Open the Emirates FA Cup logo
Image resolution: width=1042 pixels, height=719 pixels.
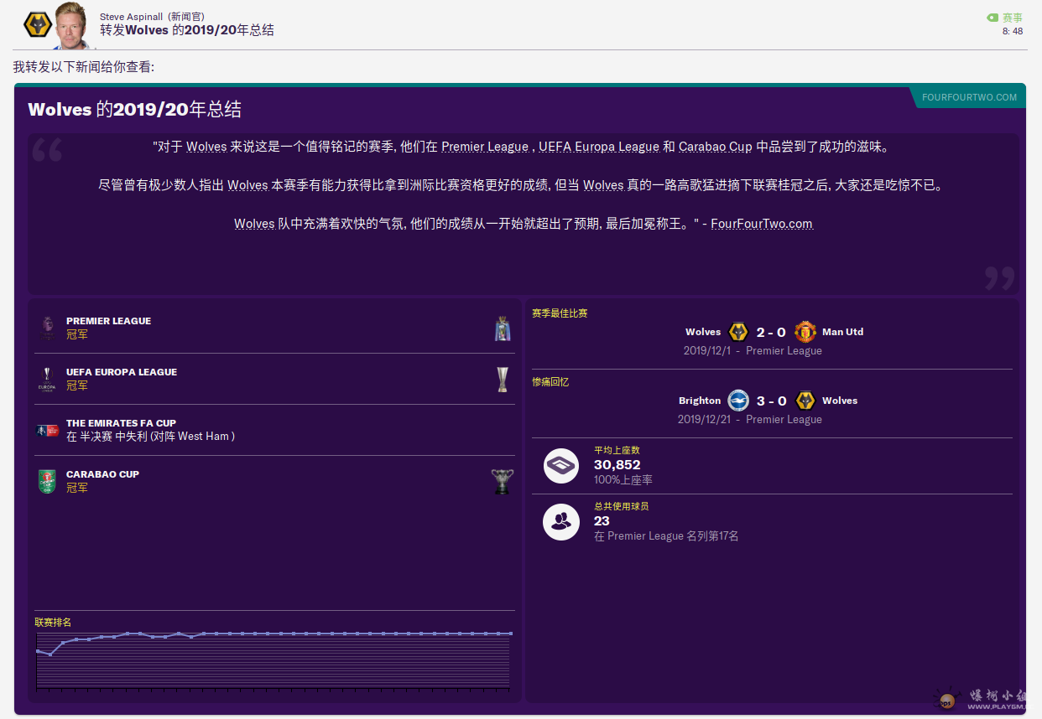point(47,430)
